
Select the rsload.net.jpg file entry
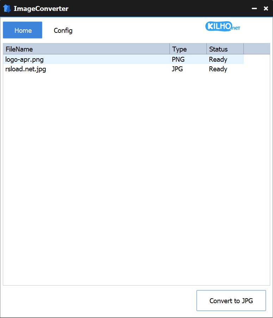coord(26,69)
